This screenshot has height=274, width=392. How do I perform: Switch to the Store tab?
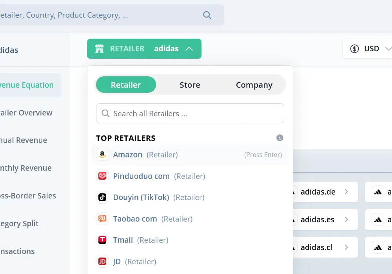[x=190, y=85]
